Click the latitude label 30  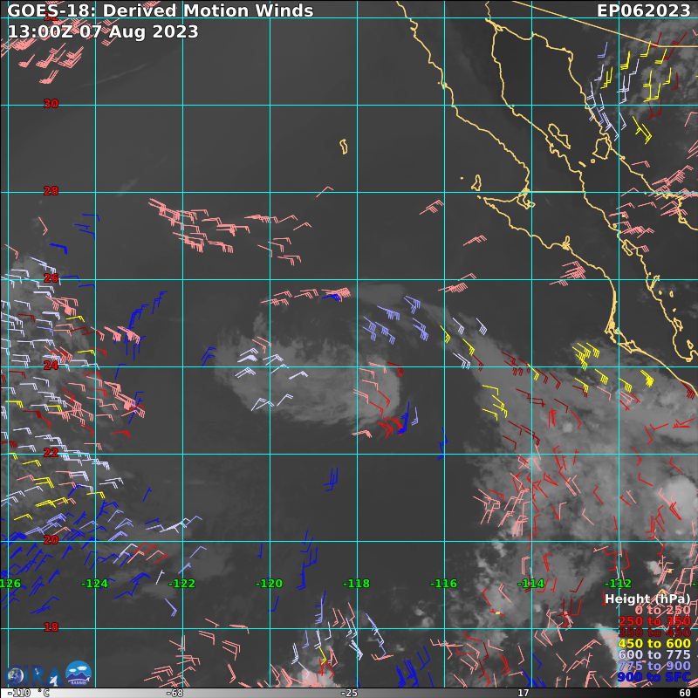click(51, 104)
